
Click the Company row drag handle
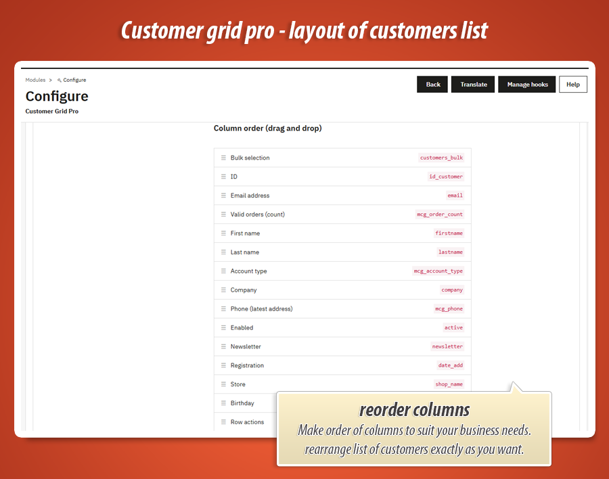pyautogui.click(x=223, y=290)
